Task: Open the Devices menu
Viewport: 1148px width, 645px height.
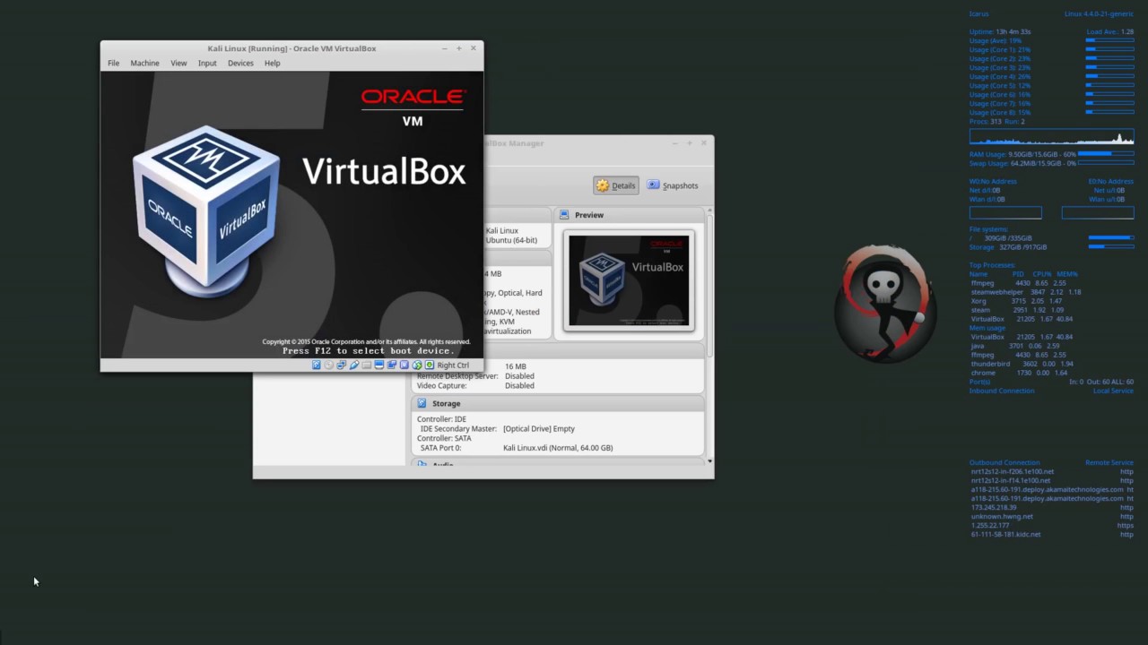Action: point(240,63)
